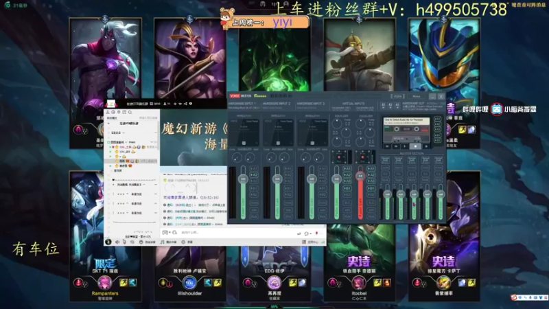Click the red-dot pan pad of first virtual input
Viewport: 549px width, 309px height.
[x=339, y=157]
